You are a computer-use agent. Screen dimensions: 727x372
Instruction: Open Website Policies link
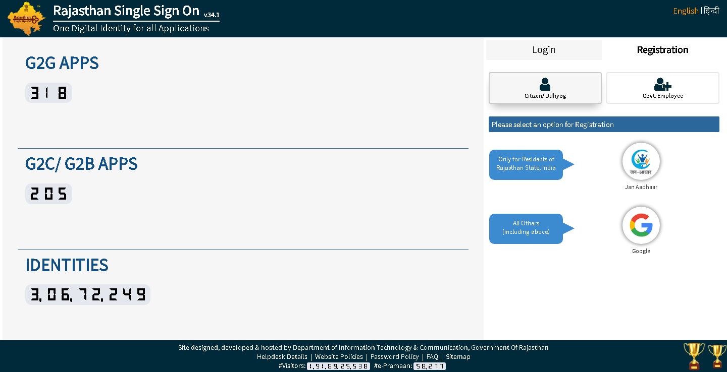[x=339, y=356]
